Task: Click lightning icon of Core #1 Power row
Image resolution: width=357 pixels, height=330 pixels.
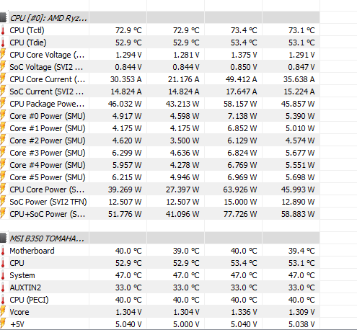Action: (x=3, y=128)
